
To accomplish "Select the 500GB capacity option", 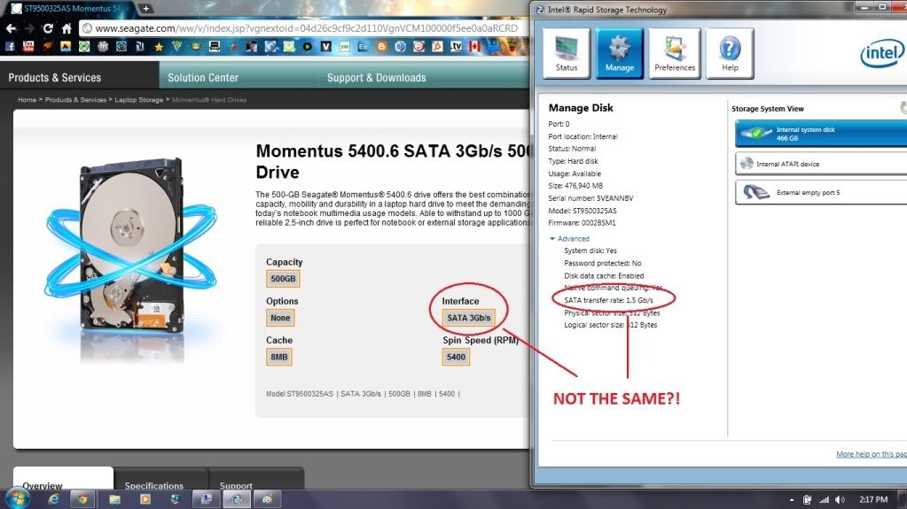I will [x=283, y=279].
